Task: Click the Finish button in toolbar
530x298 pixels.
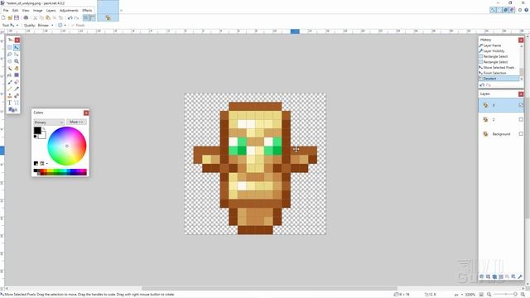Action: pos(78,26)
